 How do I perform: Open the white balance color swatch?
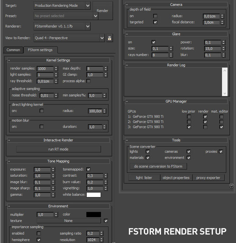pyautogui.click(x=93, y=195)
